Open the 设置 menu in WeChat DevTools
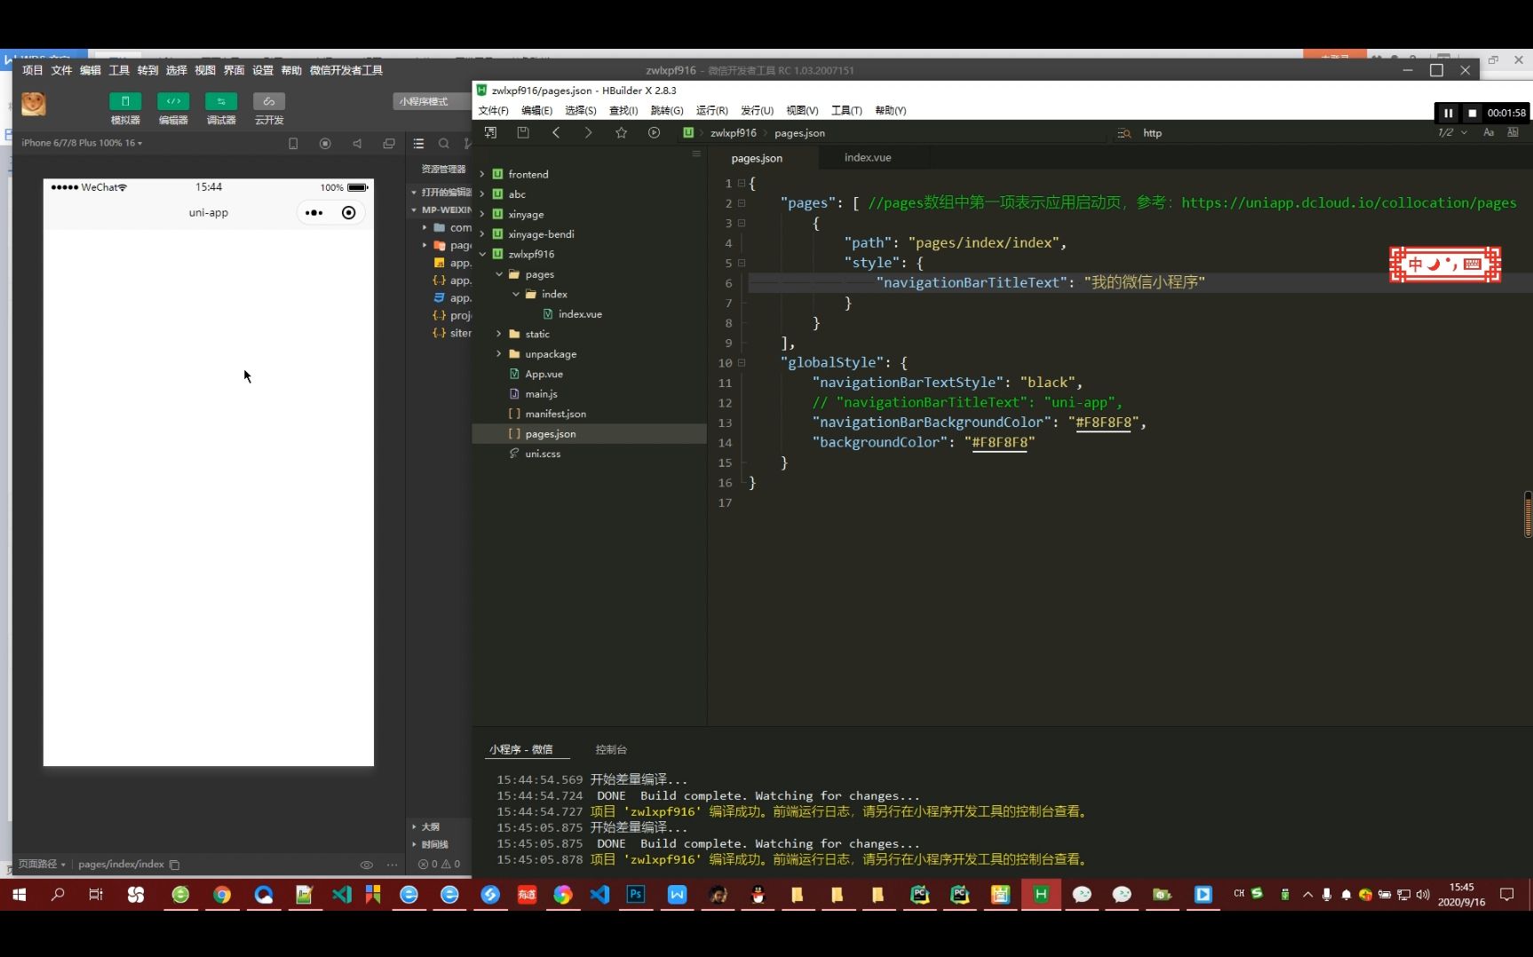Viewport: 1533px width, 957px height. pos(263,70)
